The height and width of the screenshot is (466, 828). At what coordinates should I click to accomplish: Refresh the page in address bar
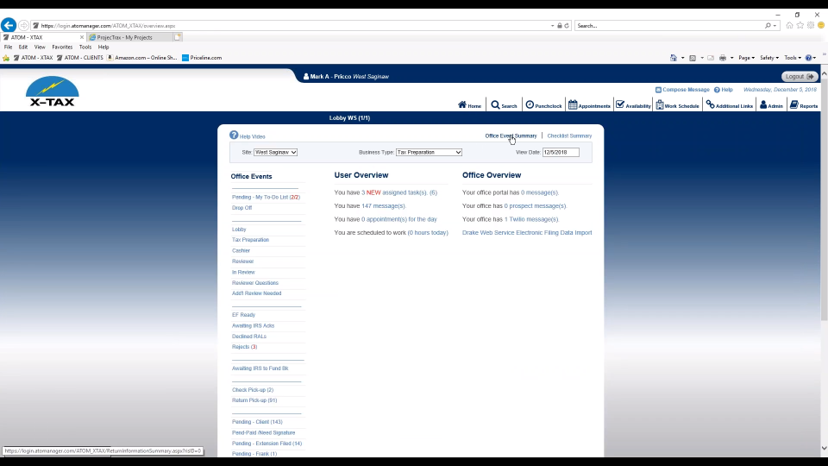(x=567, y=25)
